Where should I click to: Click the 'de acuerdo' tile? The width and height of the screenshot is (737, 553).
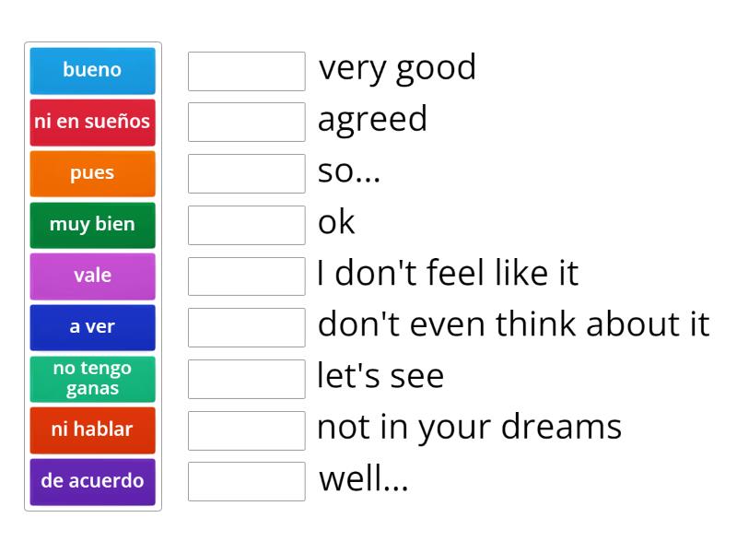(92, 480)
